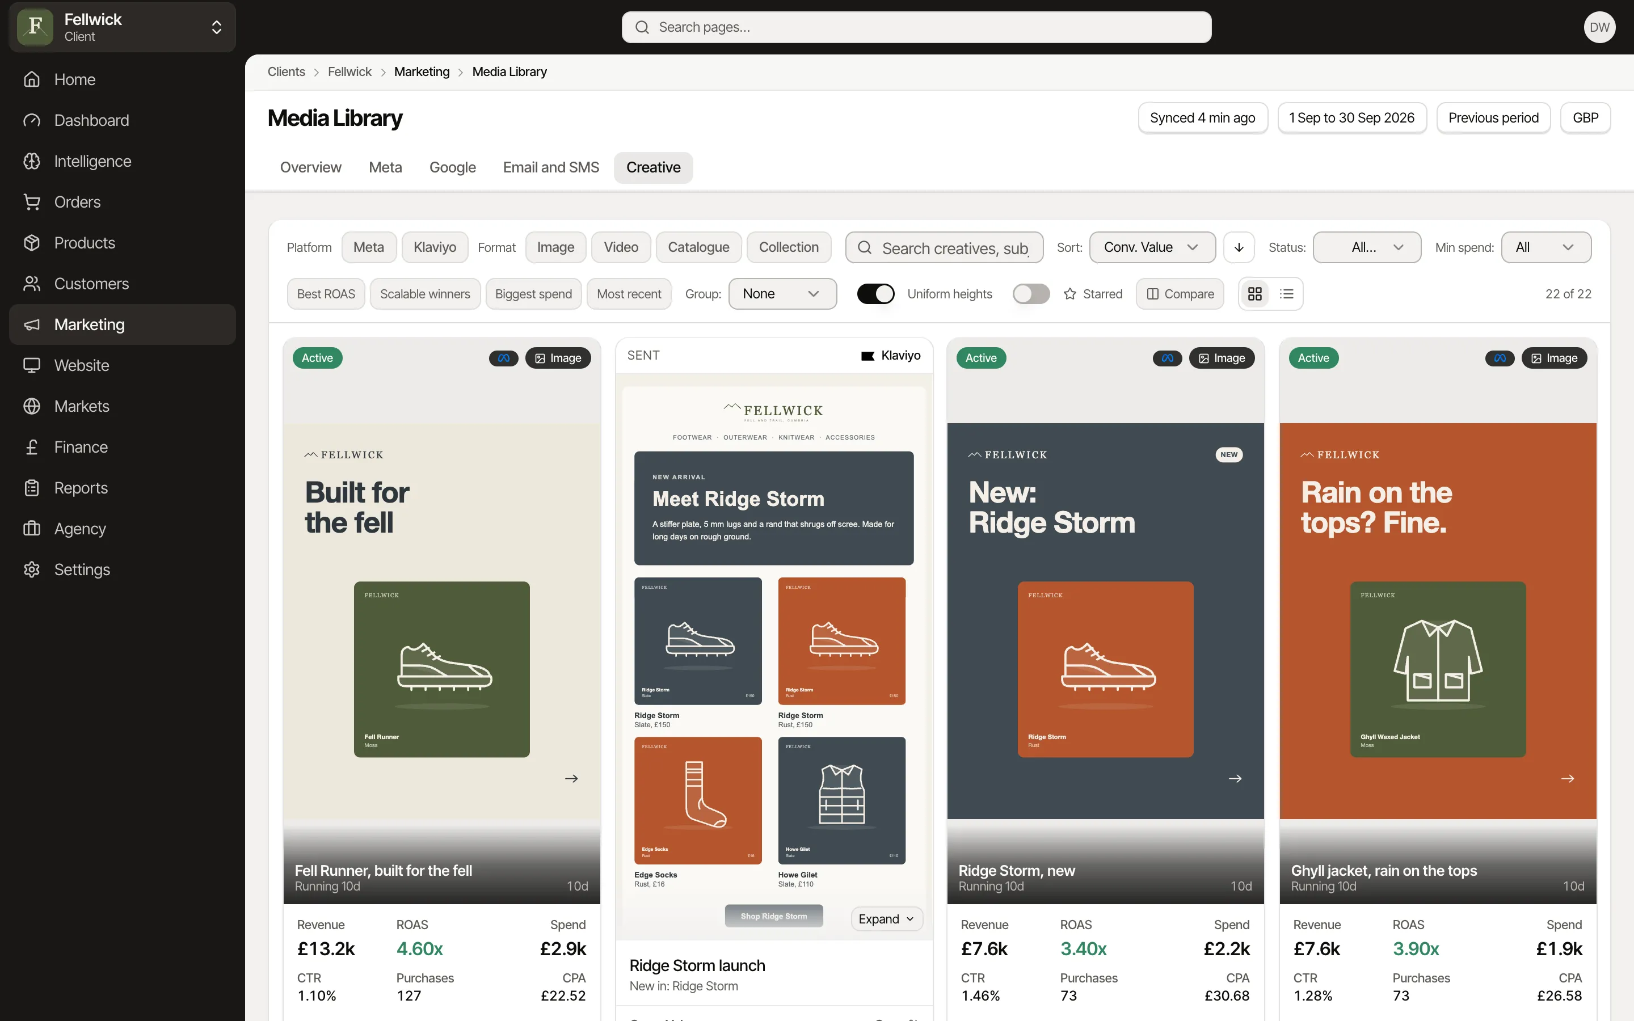Toggle the Video format filter
Screen dimensions: 1634x1021
tap(621, 247)
